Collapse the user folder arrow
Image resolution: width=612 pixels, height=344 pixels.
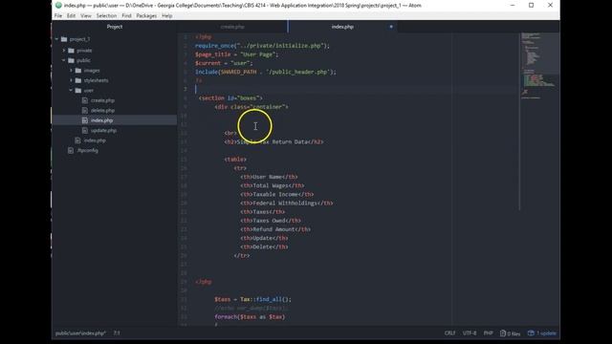point(71,91)
